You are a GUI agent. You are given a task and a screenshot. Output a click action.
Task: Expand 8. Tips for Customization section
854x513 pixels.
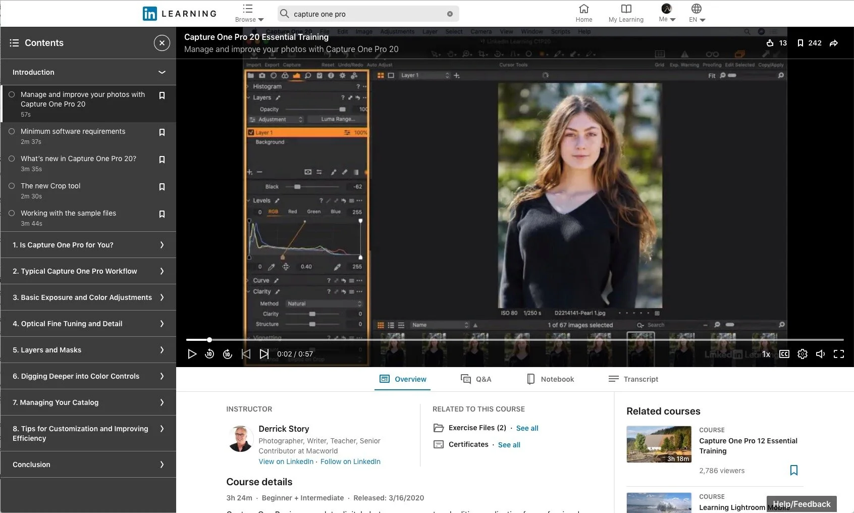point(88,433)
